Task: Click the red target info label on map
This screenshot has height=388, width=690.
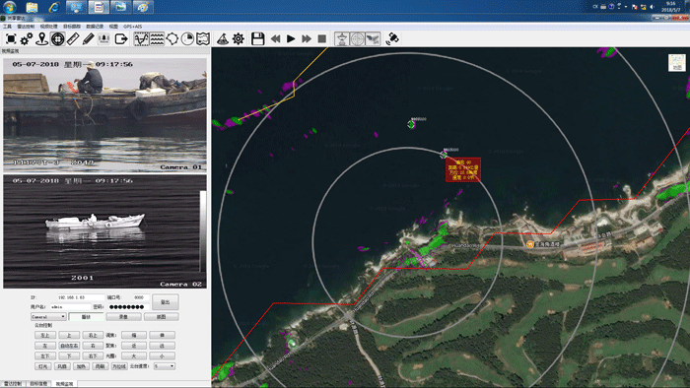Action: [x=463, y=169]
